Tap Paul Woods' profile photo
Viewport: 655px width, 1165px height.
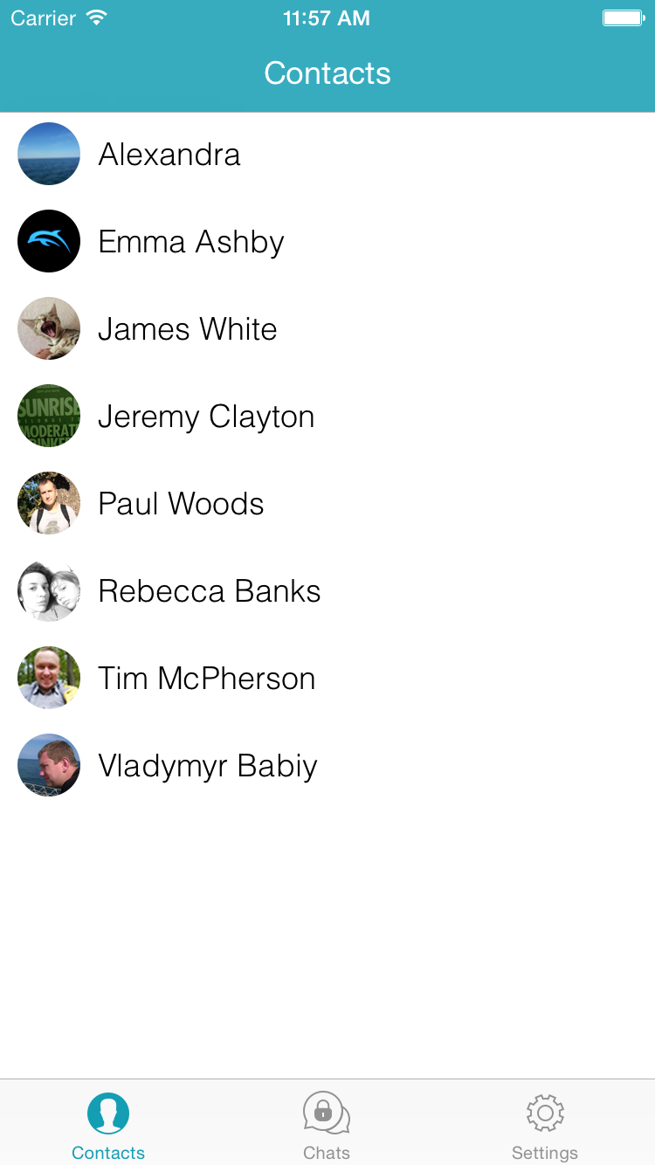[x=49, y=503]
